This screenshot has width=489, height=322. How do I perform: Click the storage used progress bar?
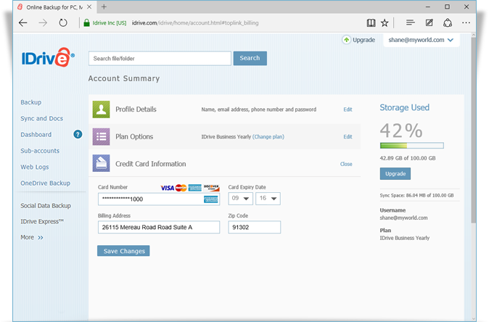point(411,146)
